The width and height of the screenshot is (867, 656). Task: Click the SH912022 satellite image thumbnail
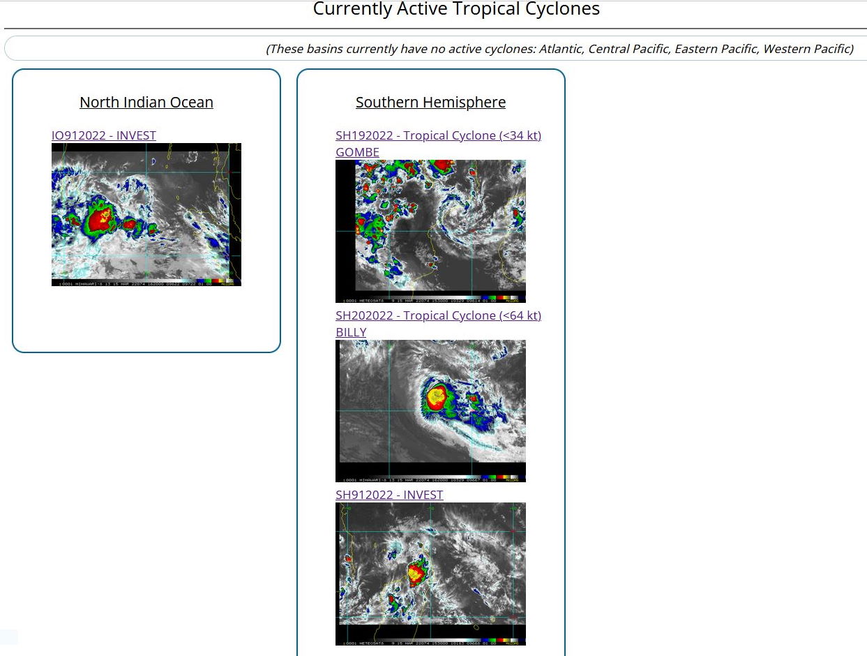[x=430, y=573]
